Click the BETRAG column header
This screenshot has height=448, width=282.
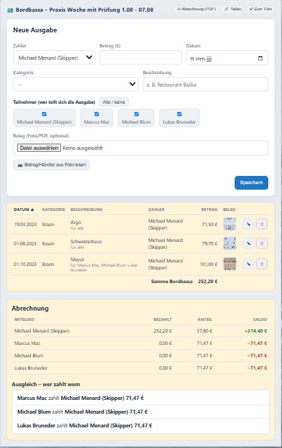coord(209,210)
